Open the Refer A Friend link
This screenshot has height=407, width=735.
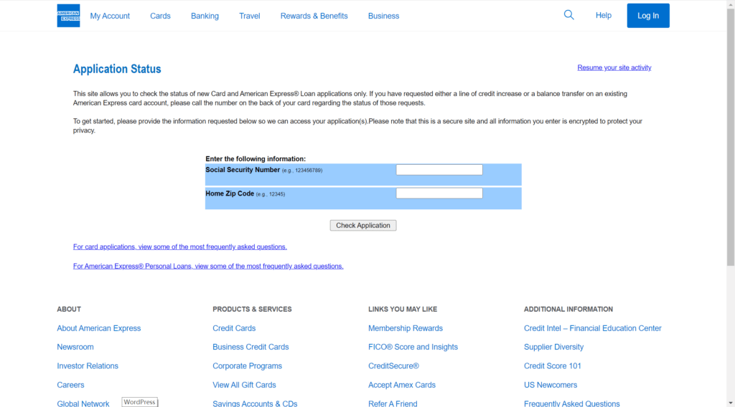click(393, 403)
